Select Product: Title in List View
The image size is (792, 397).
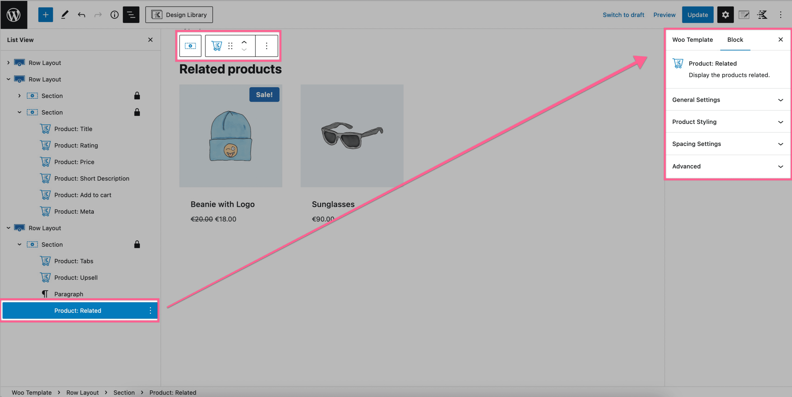click(73, 129)
